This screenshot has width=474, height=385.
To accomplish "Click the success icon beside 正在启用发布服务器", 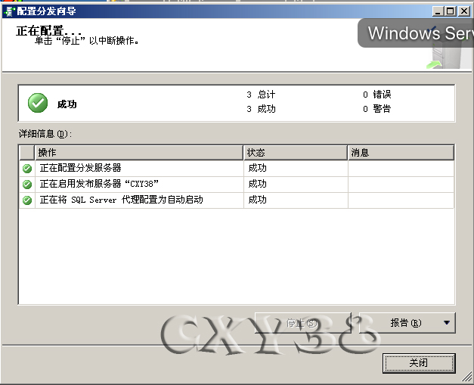I will point(27,184).
